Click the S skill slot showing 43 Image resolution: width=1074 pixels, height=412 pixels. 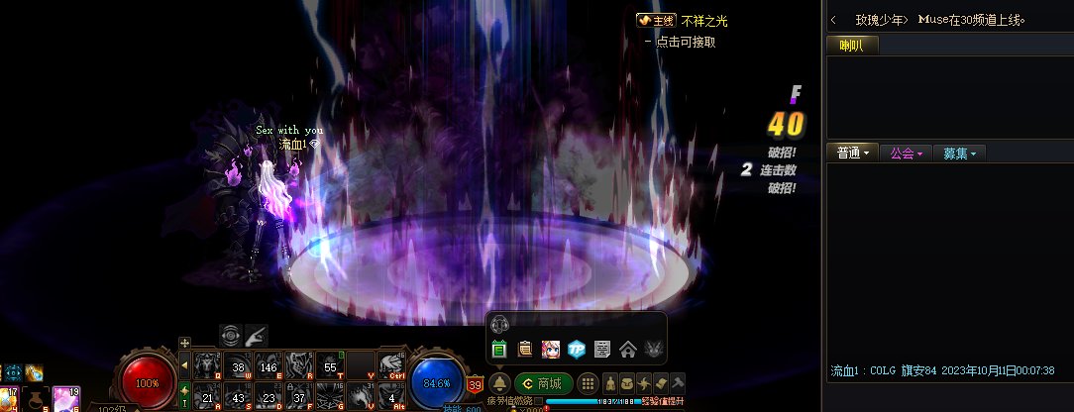click(238, 395)
